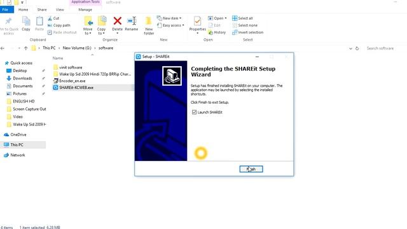Switch to the View ribbon tab
407x229 pixels.
pyautogui.click(x=60, y=10)
